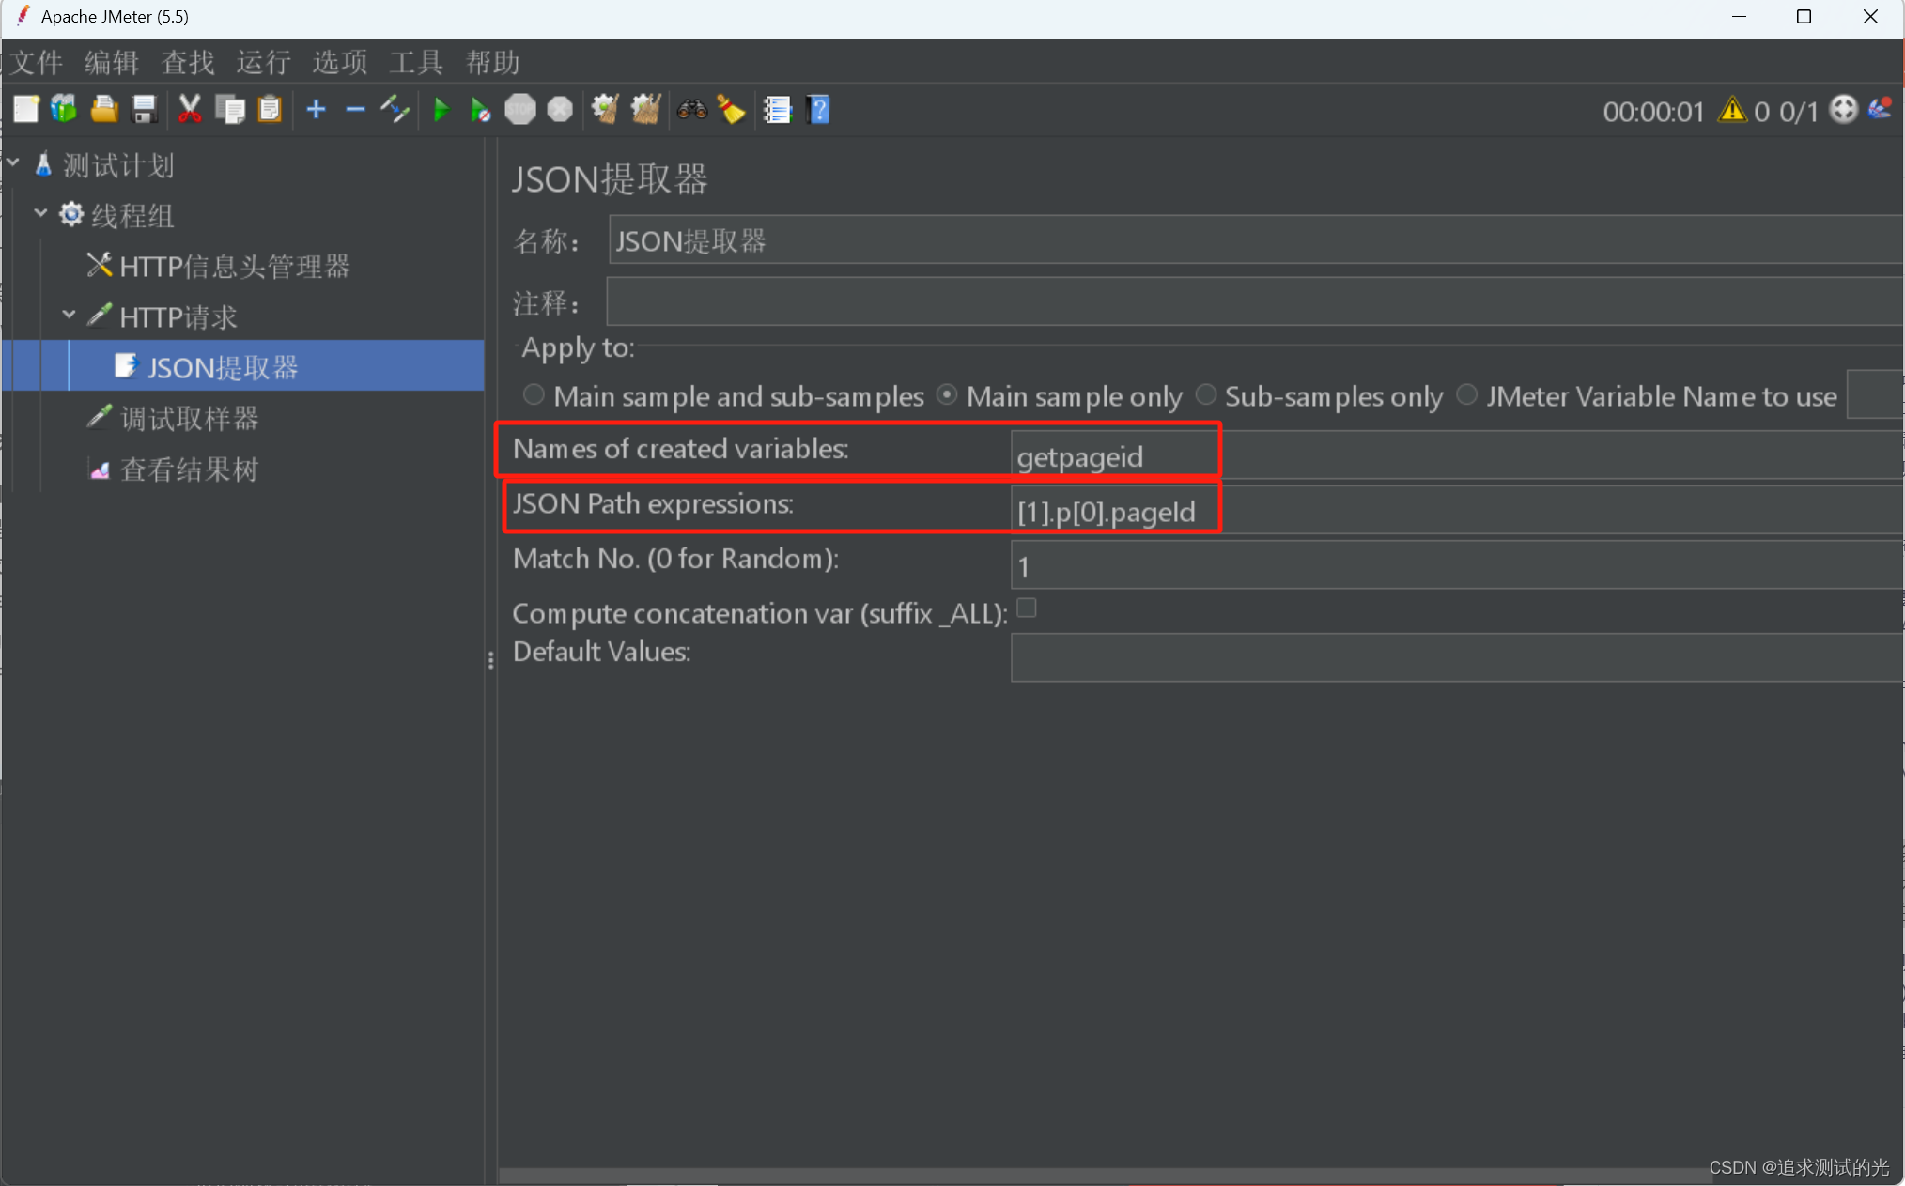Select 'Main sample only' radio button
This screenshot has height=1186, width=1905.
947,395
